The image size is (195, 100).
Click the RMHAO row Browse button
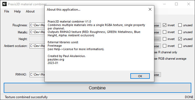[x=157, y=75]
